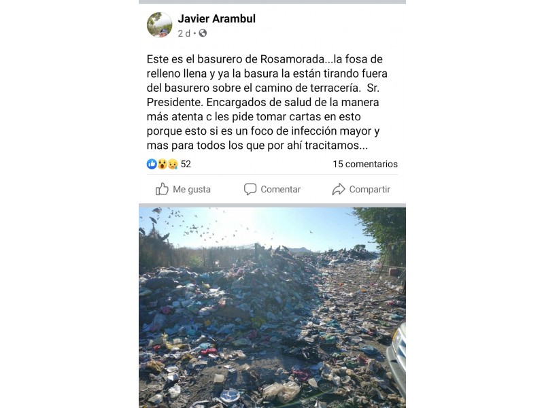Open the garbage dump photo
The image size is (544, 408).
(273, 308)
